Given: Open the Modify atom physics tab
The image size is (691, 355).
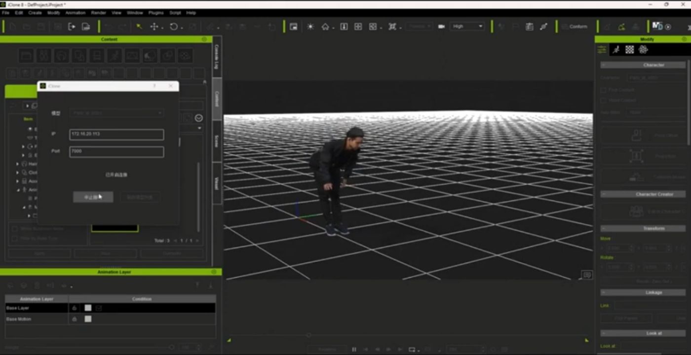Looking at the screenshot, I should pos(643,49).
